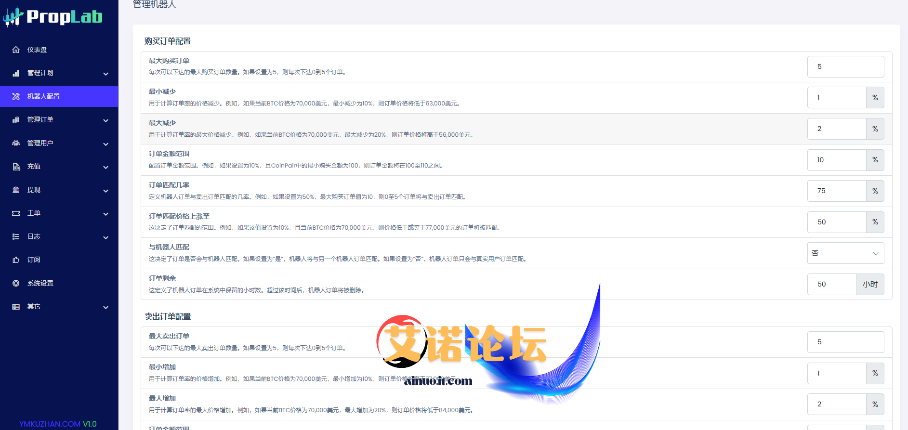Click the 管理用户 users icon
The width and height of the screenshot is (908, 430).
(16, 143)
